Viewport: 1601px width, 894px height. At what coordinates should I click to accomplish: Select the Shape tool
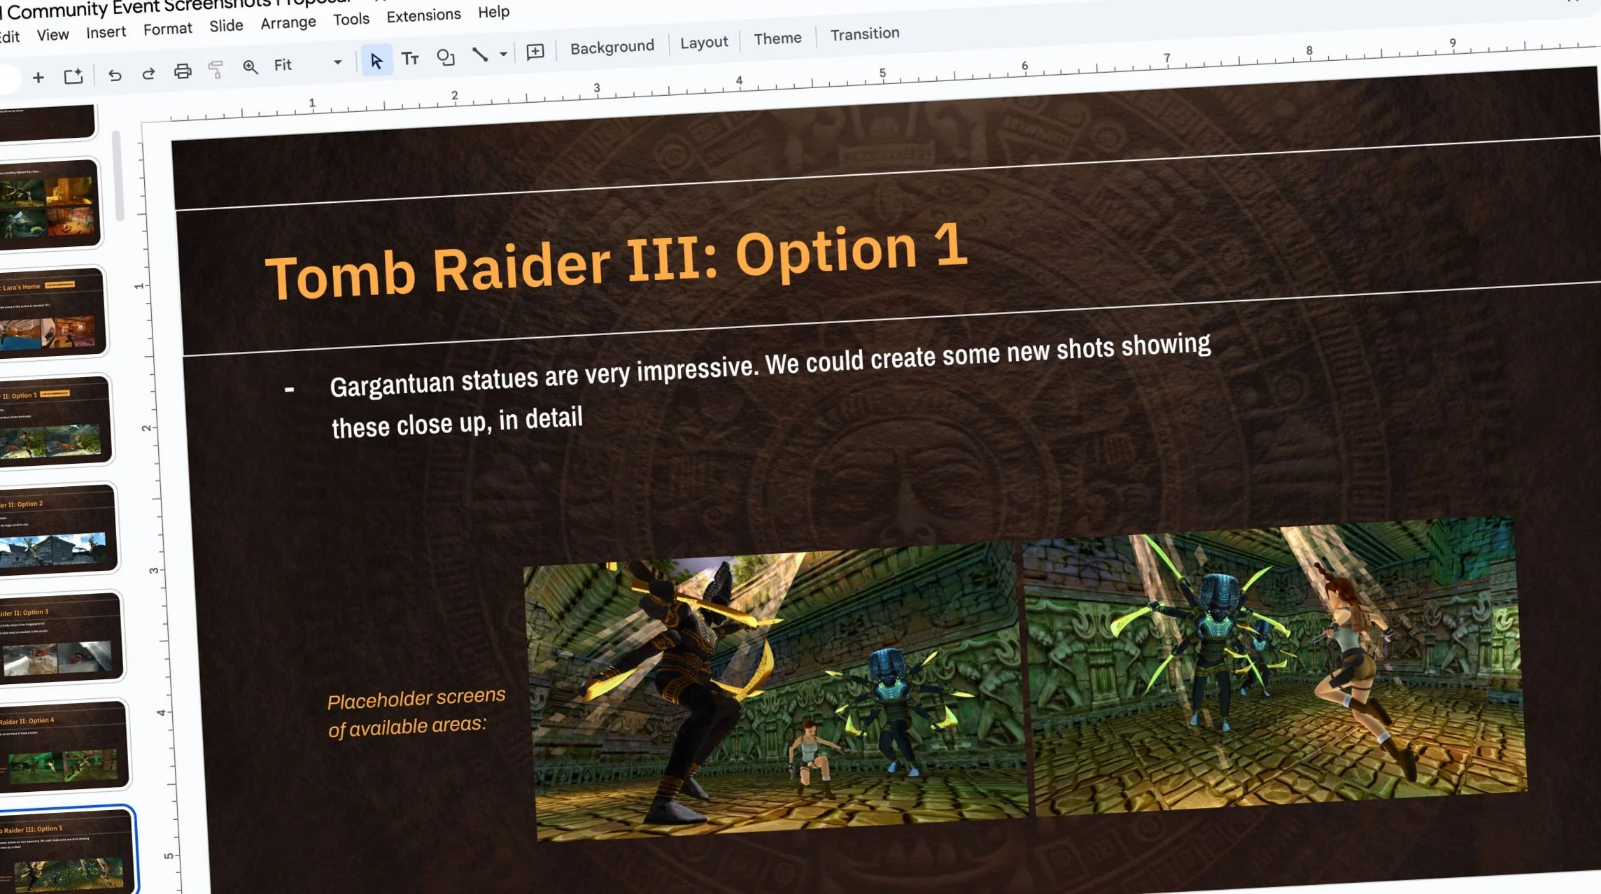coord(446,57)
